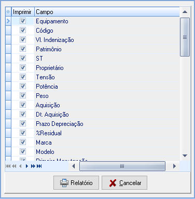Jump forward one page of records
Viewport: 195px width, 199px height.
point(33,166)
